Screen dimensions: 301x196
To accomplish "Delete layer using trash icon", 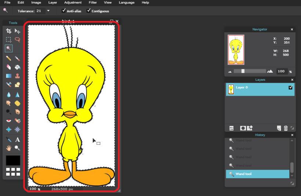I will click(x=286, y=128).
